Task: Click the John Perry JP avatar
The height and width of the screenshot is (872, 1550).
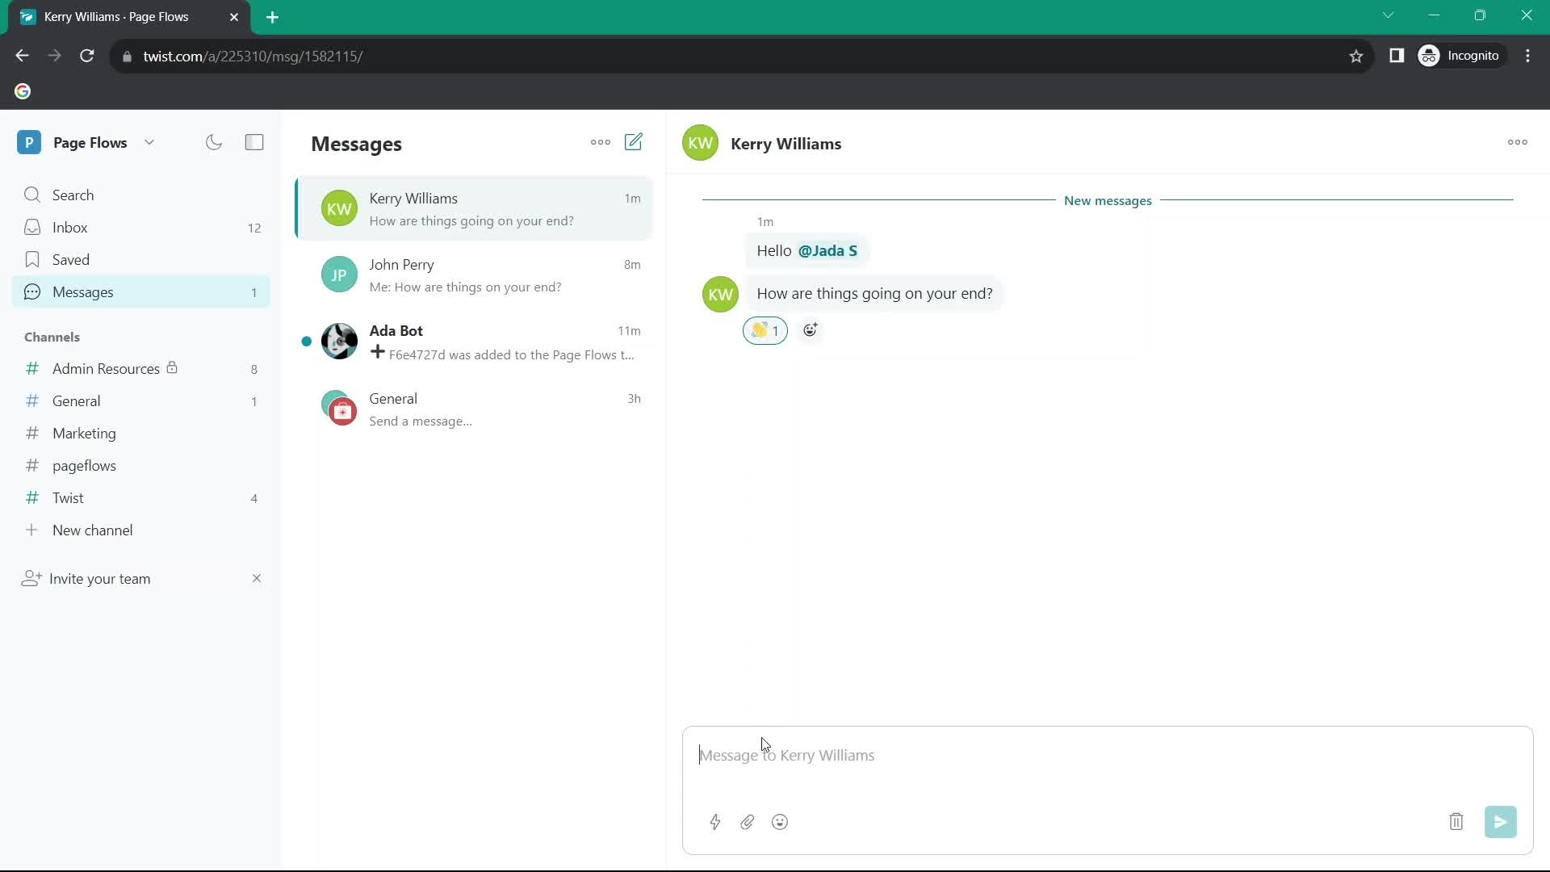Action: click(339, 275)
